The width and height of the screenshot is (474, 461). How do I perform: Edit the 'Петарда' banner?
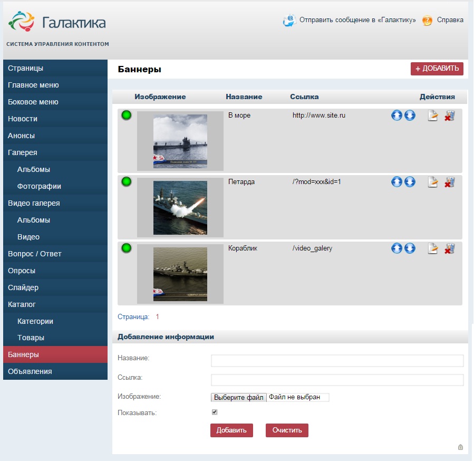point(433,182)
